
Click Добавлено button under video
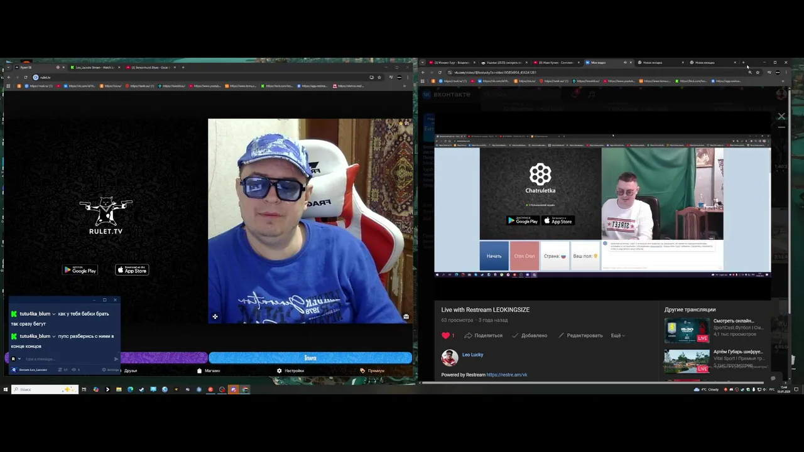(530, 335)
